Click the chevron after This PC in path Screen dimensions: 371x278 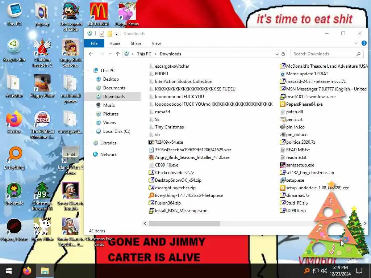[x=155, y=54]
